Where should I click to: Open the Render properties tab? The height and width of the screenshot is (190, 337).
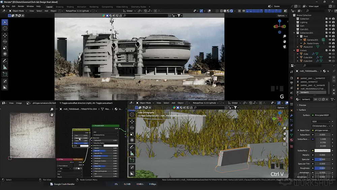[292, 78]
